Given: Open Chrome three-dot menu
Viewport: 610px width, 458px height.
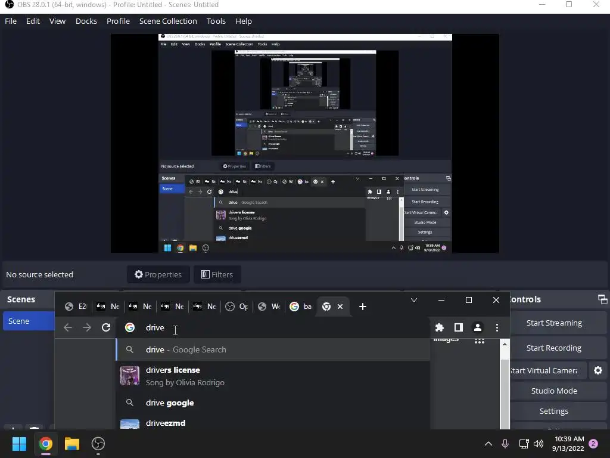Looking at the screenshot, I should (x=497, y=327).
